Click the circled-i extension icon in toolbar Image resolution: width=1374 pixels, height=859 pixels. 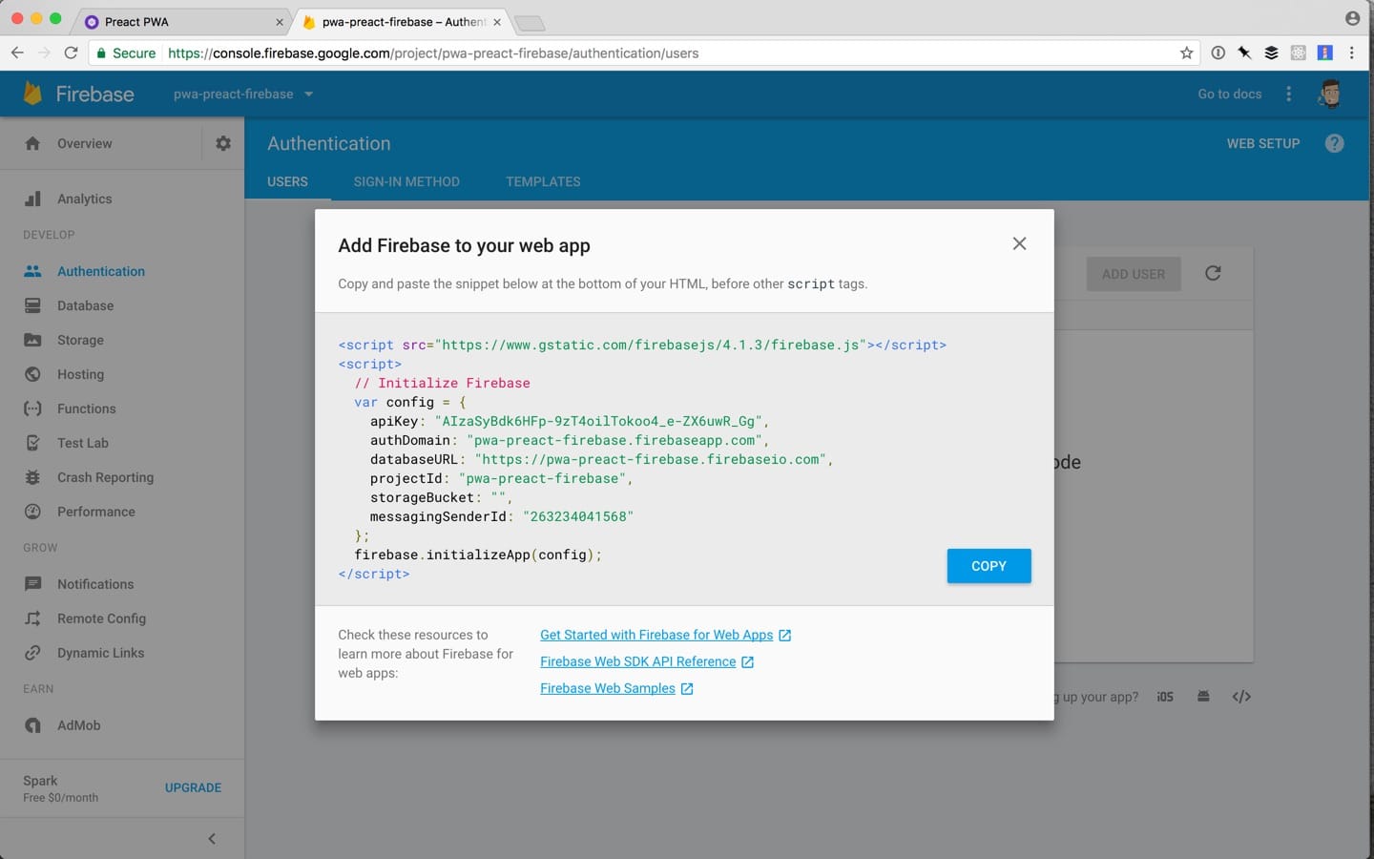(1218, 52)
